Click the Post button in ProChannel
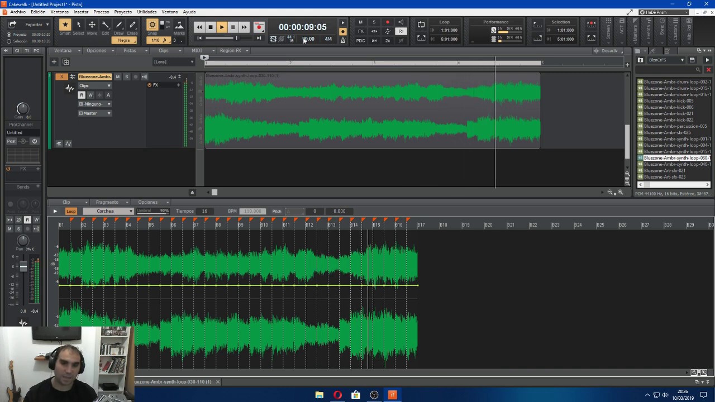The image size is (715, 402). tap(11, 141)
